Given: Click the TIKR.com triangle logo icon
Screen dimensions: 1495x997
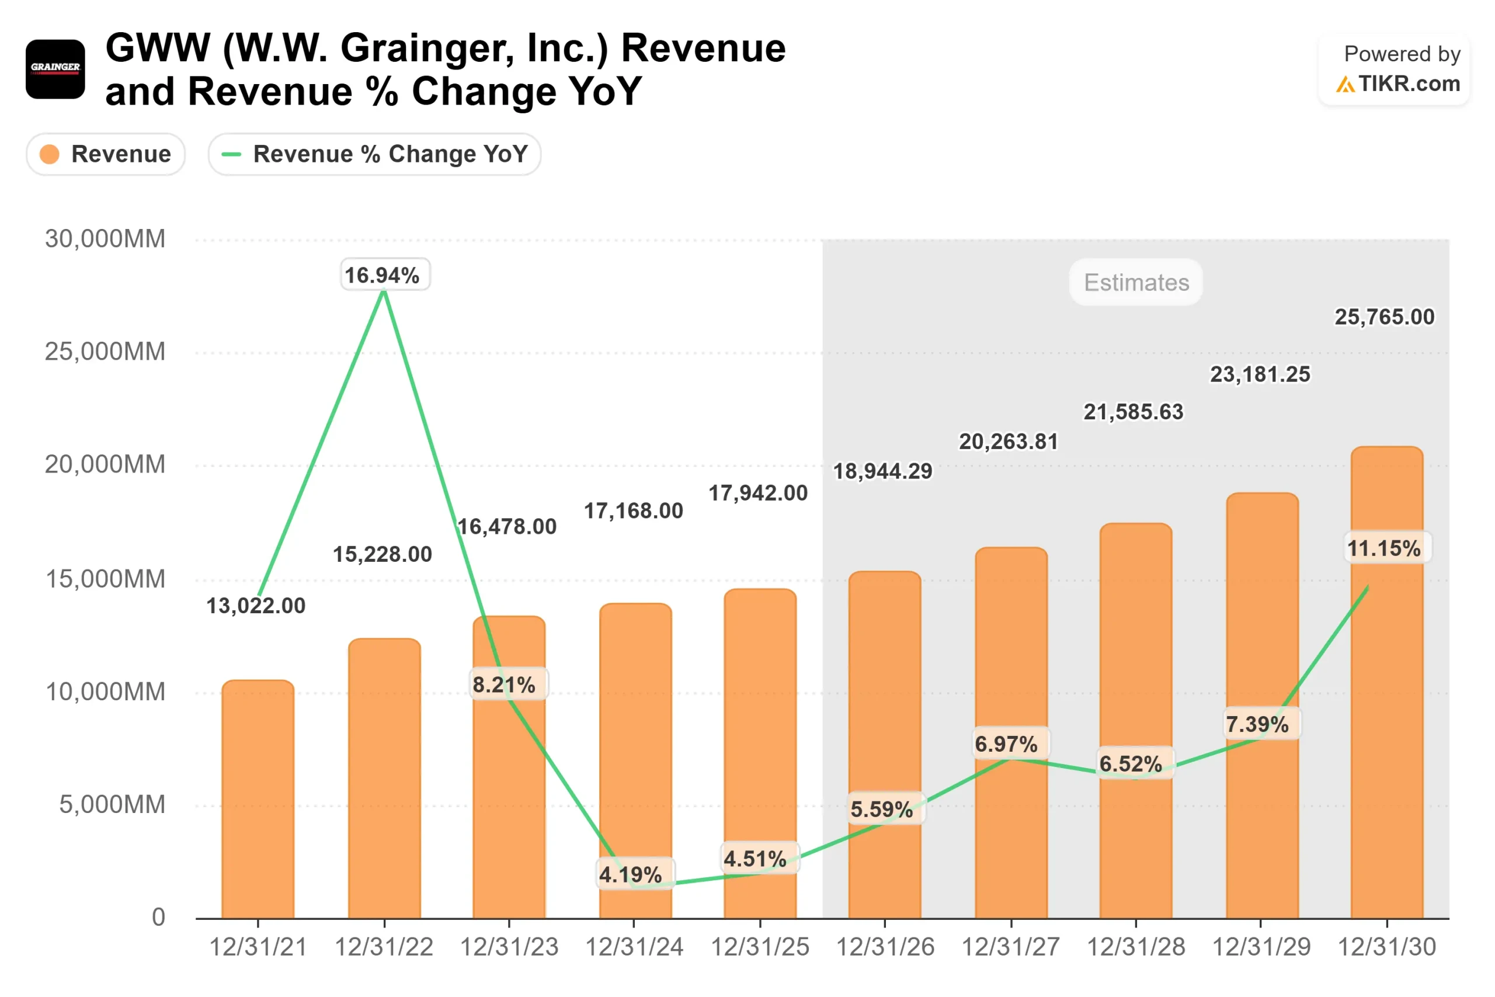Looking at the screenshot, I should [1345, 85].
